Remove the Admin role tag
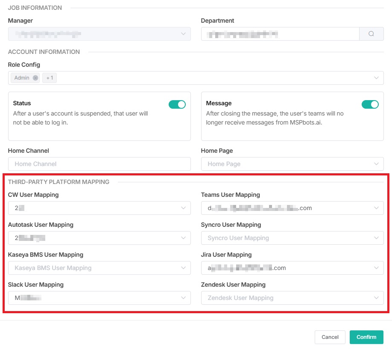This screenshot has width=392, height=353. pos(35,78)
